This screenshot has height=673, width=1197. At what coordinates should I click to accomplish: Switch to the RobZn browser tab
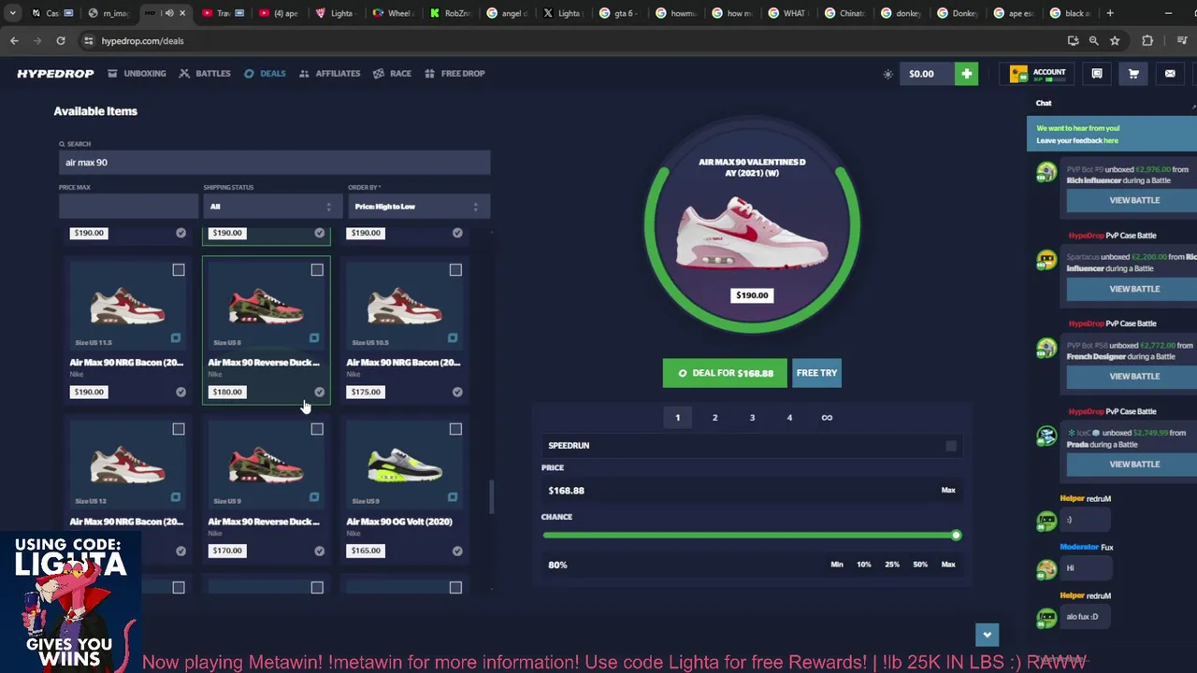452,13
